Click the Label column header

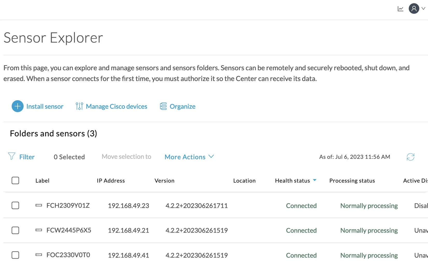(x=42, y=180)
